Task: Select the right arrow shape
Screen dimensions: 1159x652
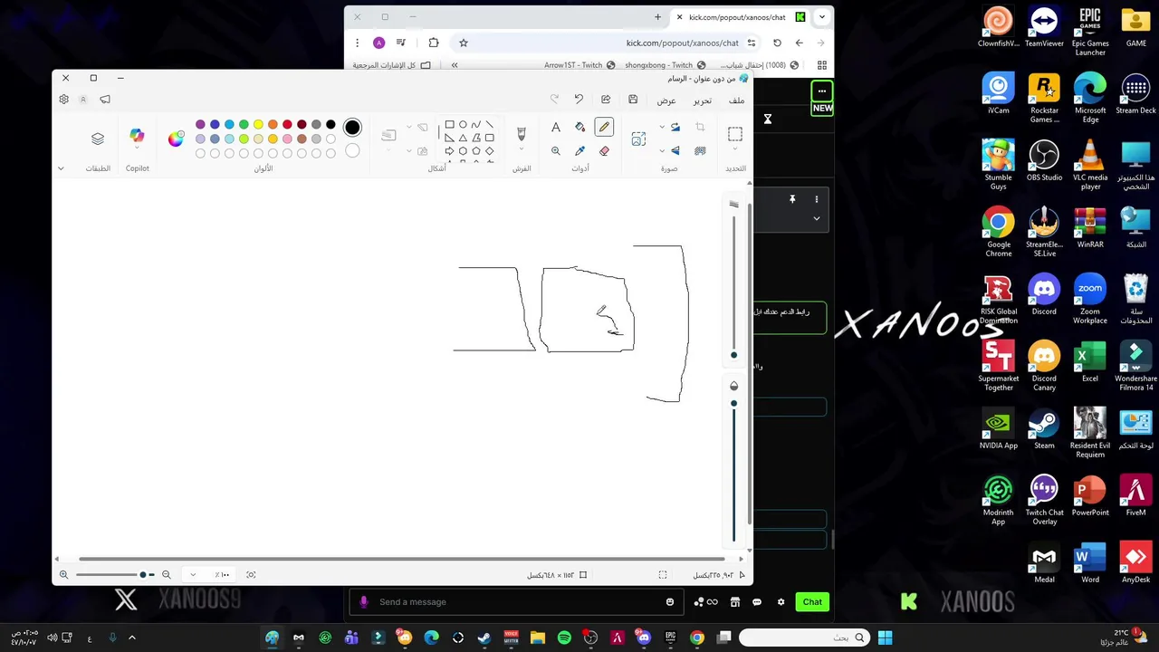Action: (x=449, y=151)
